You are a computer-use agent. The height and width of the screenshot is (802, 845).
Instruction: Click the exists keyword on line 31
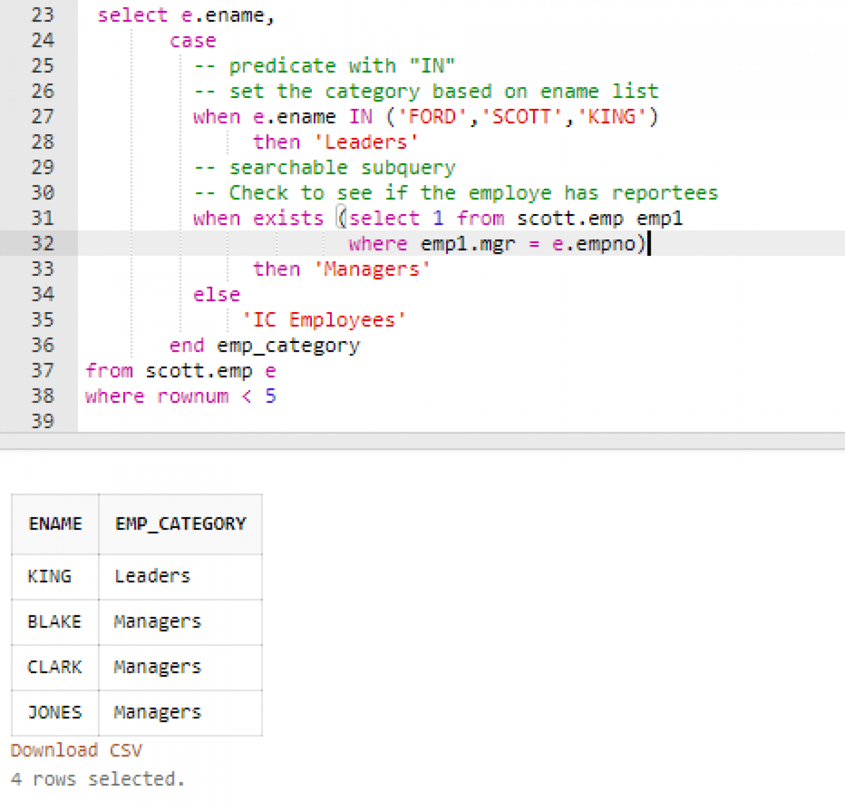[x=288, y=218]
